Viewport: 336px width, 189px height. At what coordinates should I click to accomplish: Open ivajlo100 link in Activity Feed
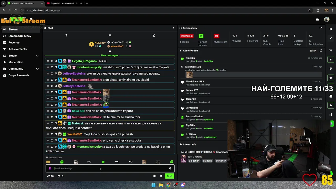208,61
